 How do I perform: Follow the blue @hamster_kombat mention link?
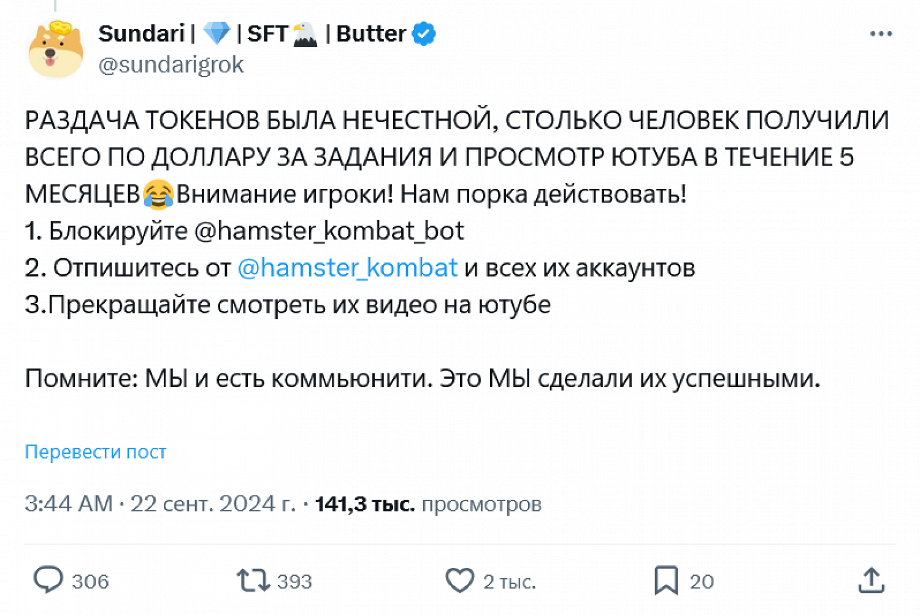[x=347, y=268]
